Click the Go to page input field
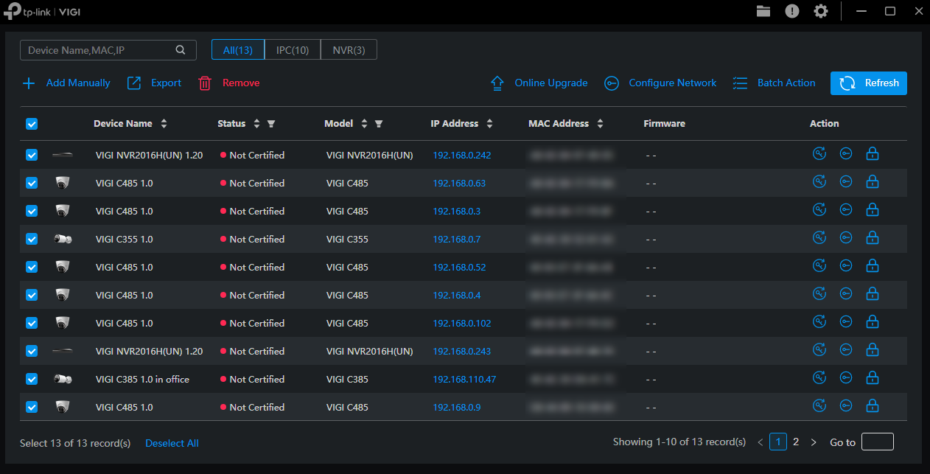The width and height of the screenshot is (930, 474). (x=877, y=441)
